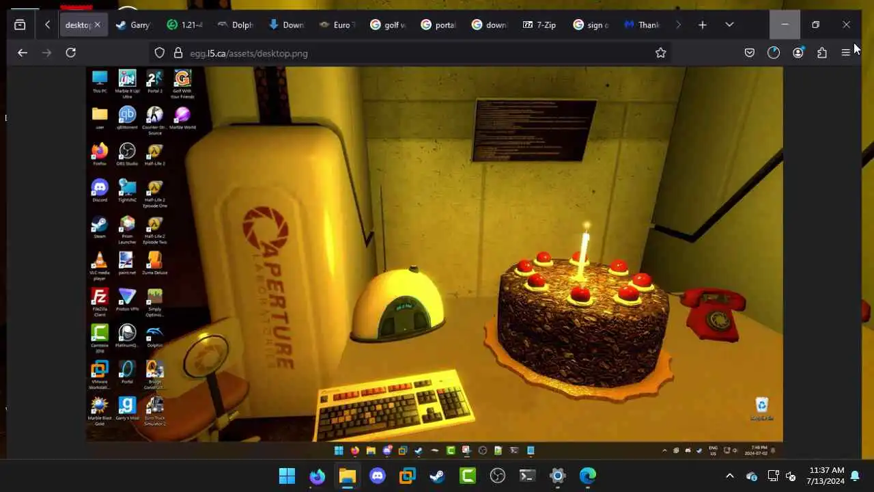Click the desktop image to zoom it
This screenshot has height=492, width=874.
pos(434,263)
